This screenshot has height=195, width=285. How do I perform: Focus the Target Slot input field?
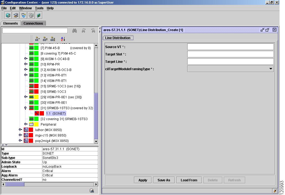click(x=230, y=54)
